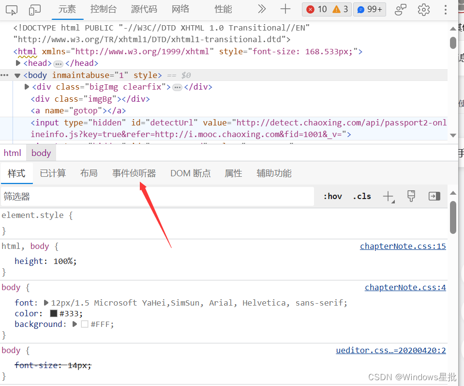The image size is (464, 386).
Task: Click the DOM tree scrollbar up arrow
Action: click(x=453, y=29)
